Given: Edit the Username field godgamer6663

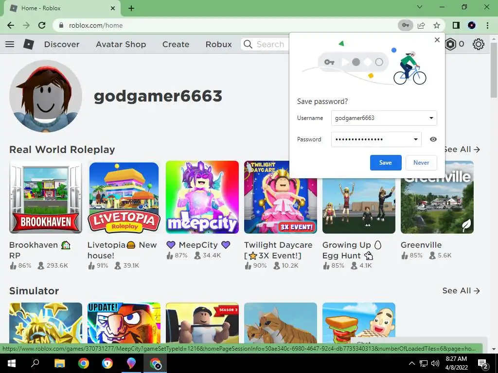Looking at the screenshot, I should pos(384,118).
